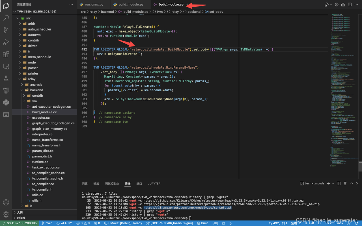Viewport: 362px width, 226px height.
Task: Open the 调试控制台 panel tab
Action: point(112,184)
